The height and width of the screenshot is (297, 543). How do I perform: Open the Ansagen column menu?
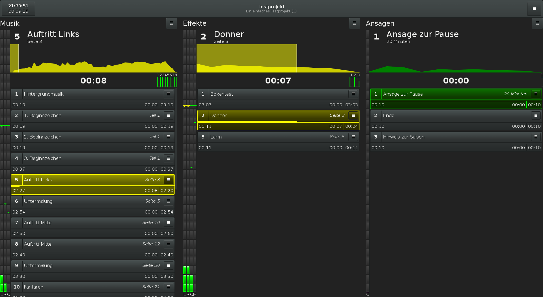pos(537,23)
